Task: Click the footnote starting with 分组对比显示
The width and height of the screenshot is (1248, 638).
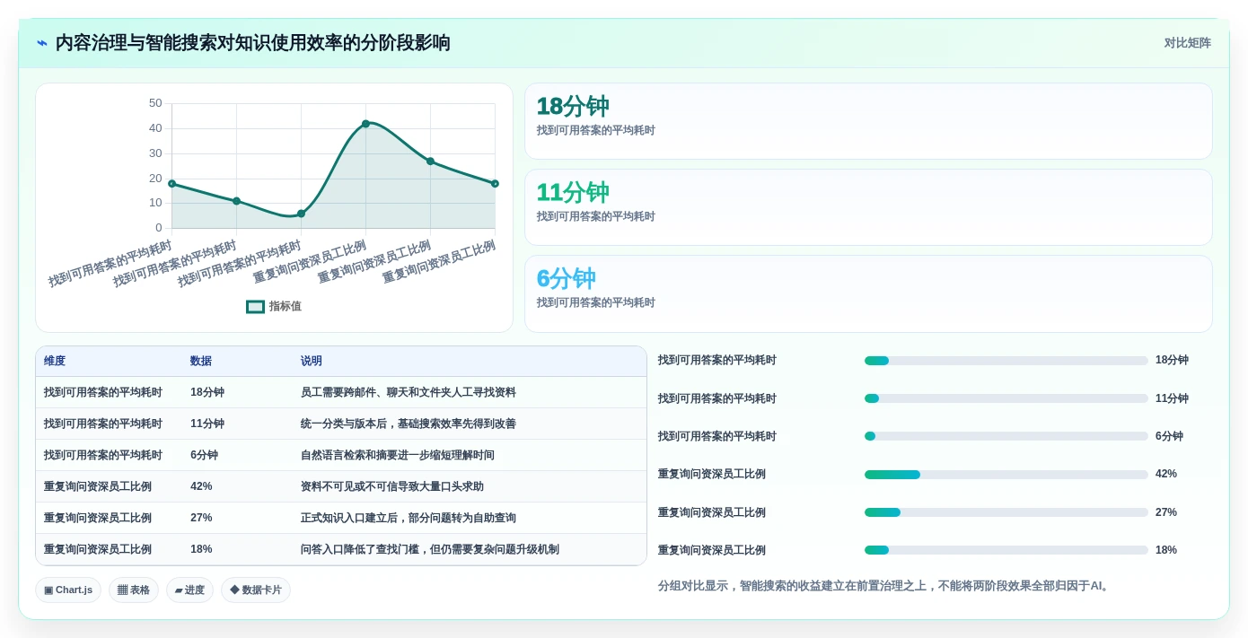Action: point(885,586)
